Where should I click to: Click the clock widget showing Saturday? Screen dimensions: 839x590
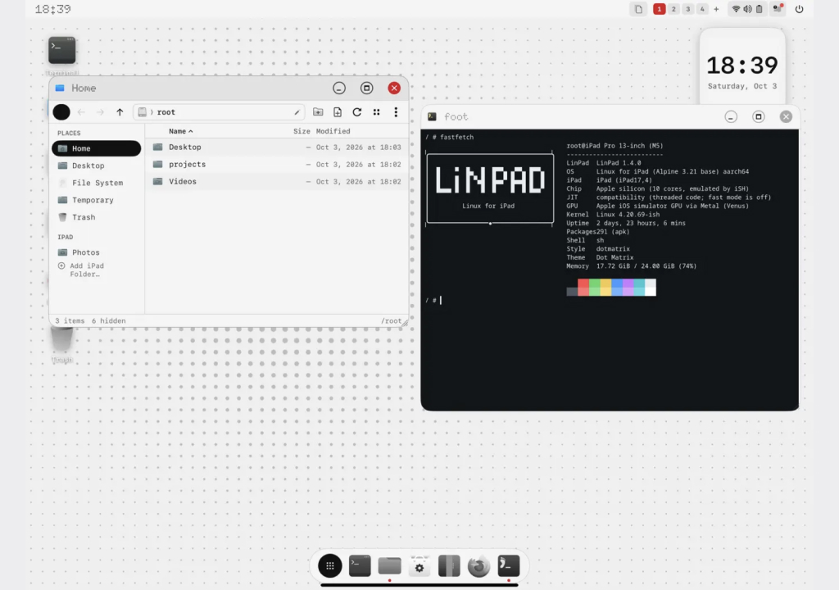[x=742, y=66]
